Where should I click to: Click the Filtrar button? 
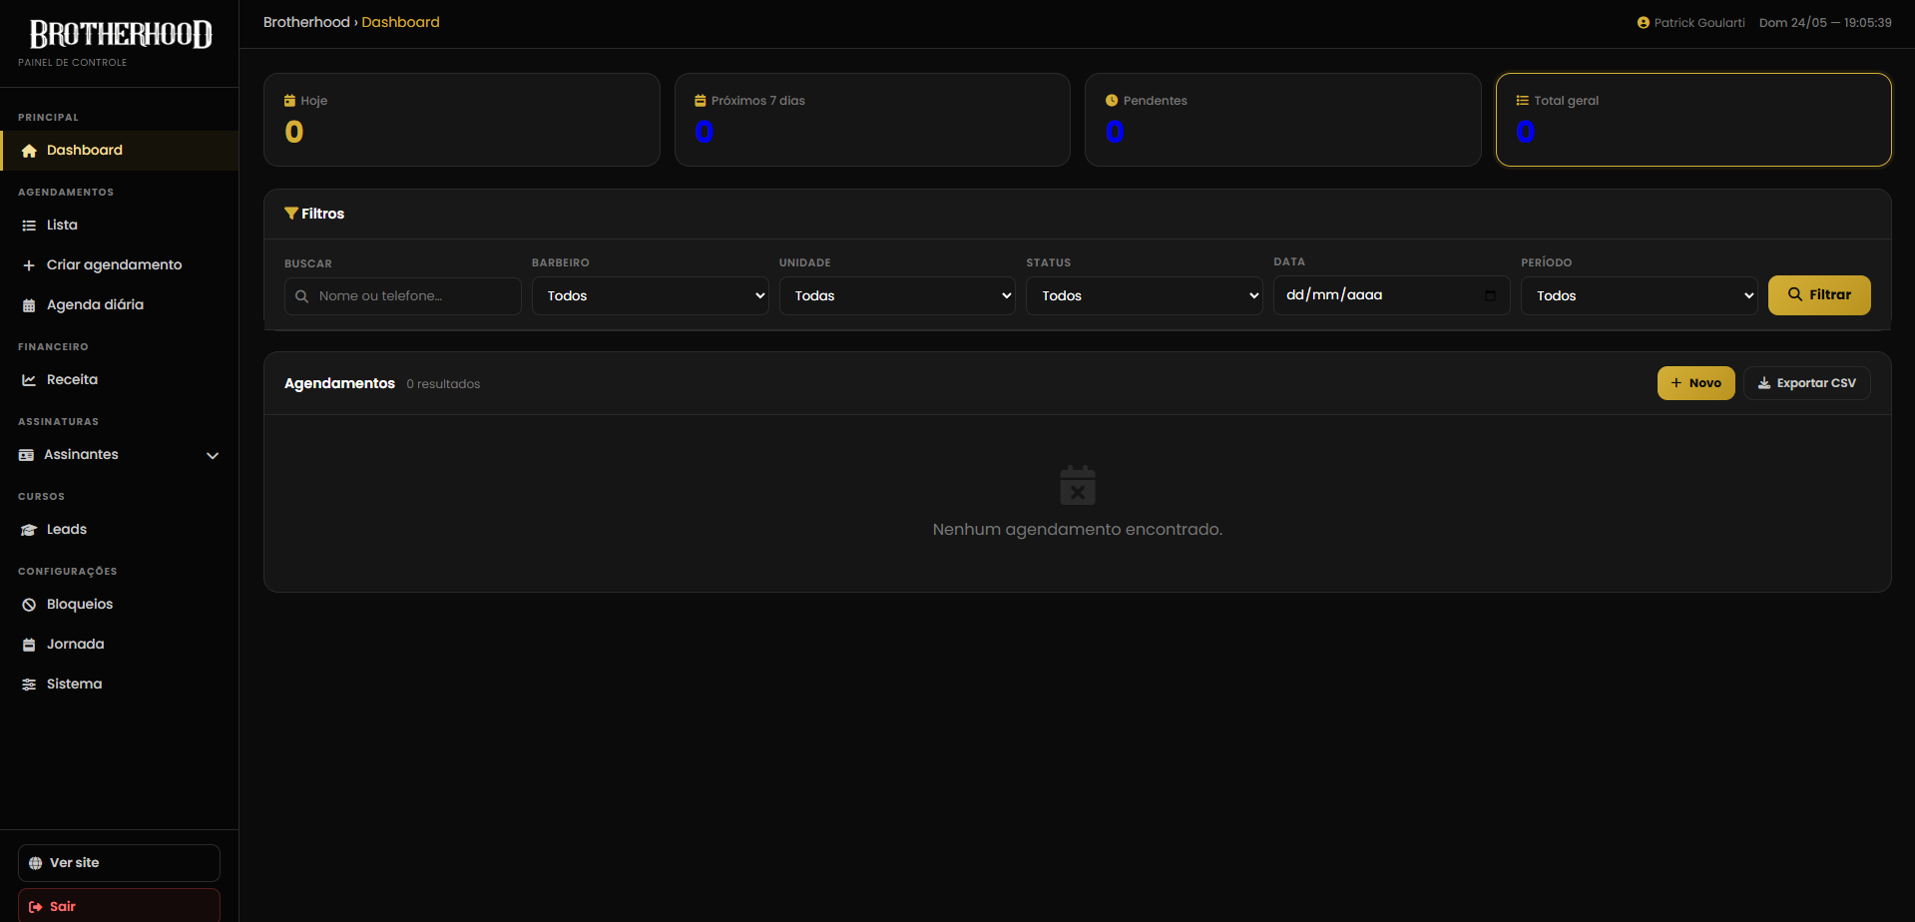point(1819,295)
